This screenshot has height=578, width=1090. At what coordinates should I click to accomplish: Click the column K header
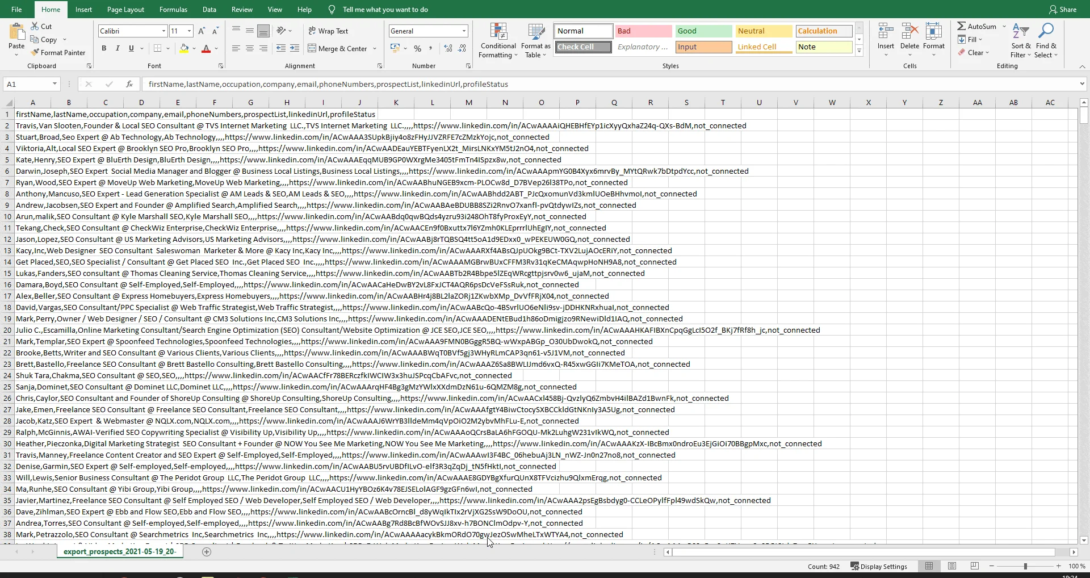point(396,102)
